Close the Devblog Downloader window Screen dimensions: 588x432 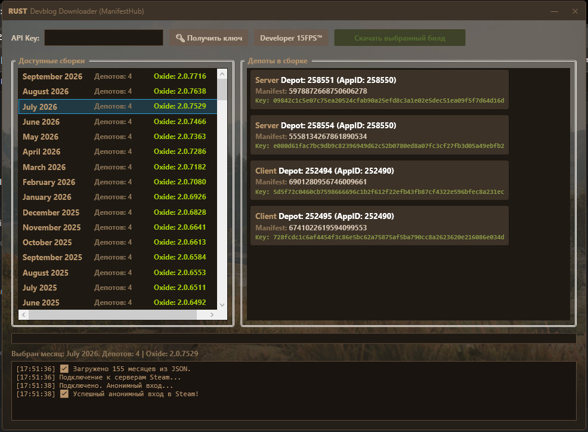tap(575, 11)
